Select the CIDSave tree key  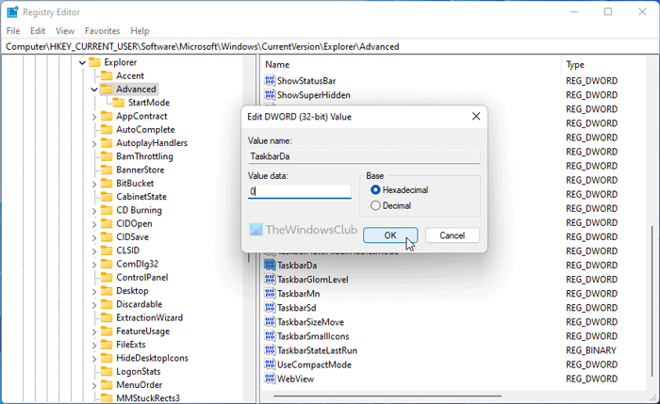pyautogui.click(x=132, y=237)
